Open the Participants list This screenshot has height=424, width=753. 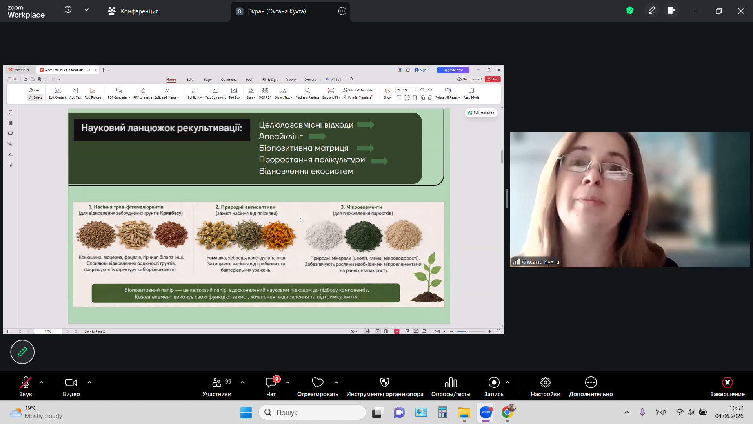point(217,386)
